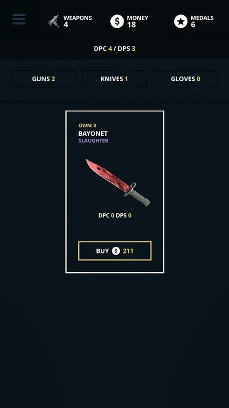229x408 pixels.
Task: Click the DPC 4 / DPS 3 stats
Action: pyautogui.click(x=114, y=49)
